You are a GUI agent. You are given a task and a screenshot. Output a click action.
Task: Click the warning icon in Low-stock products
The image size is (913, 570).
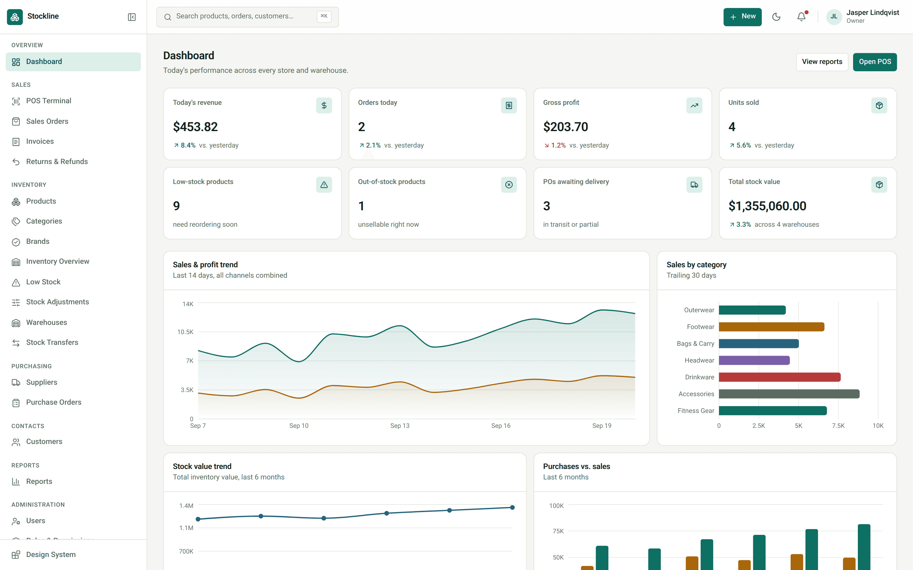(x=324, y=185)
